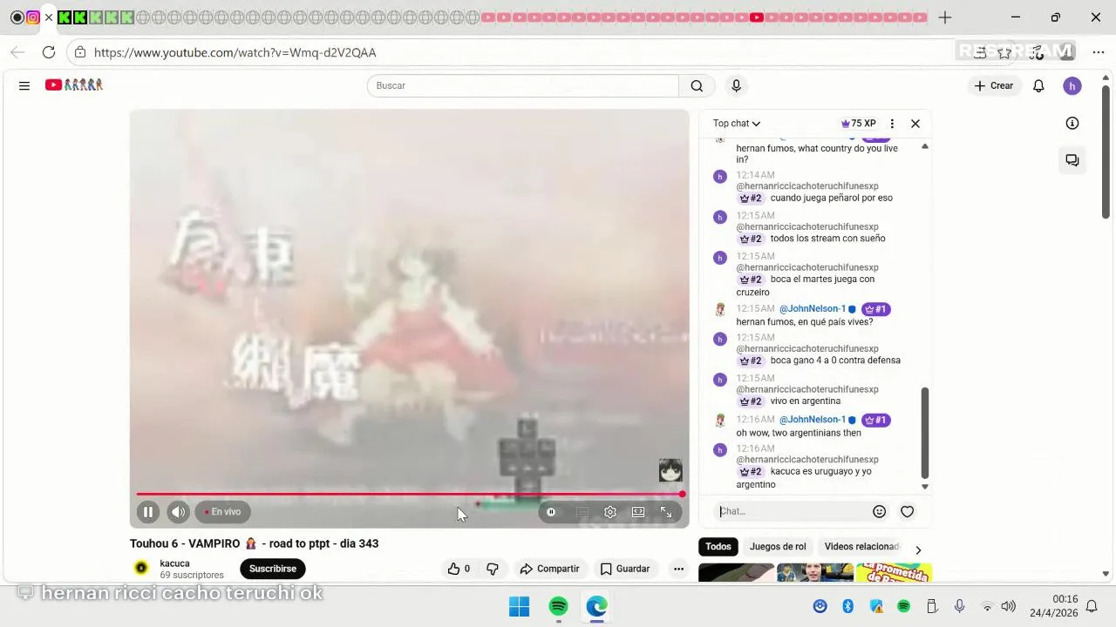Click the browser address bar URL
The image size is (1116, 627).
(x=235, y=52)
